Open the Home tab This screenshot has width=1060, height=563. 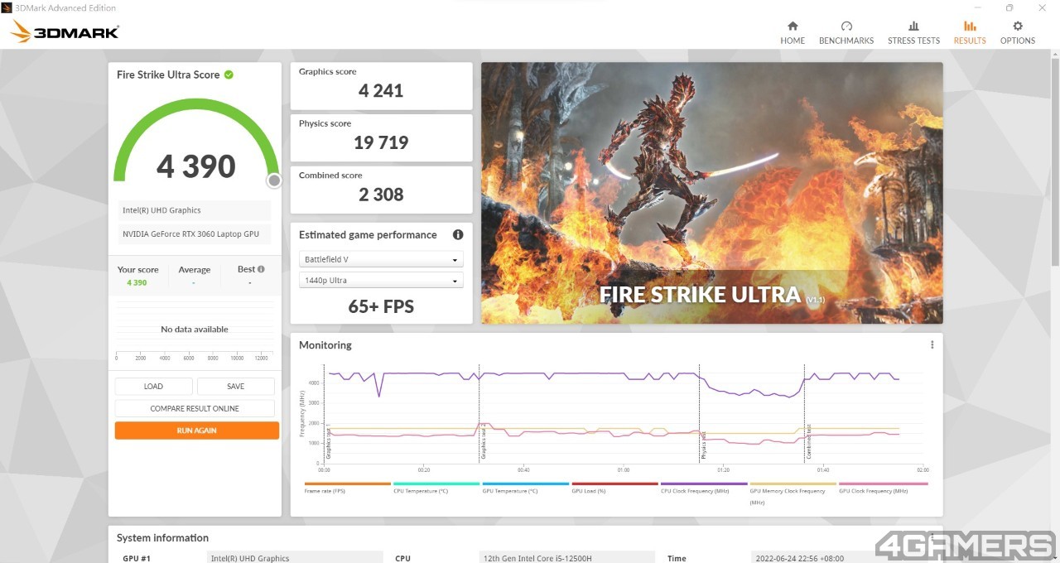coord(793,32)
